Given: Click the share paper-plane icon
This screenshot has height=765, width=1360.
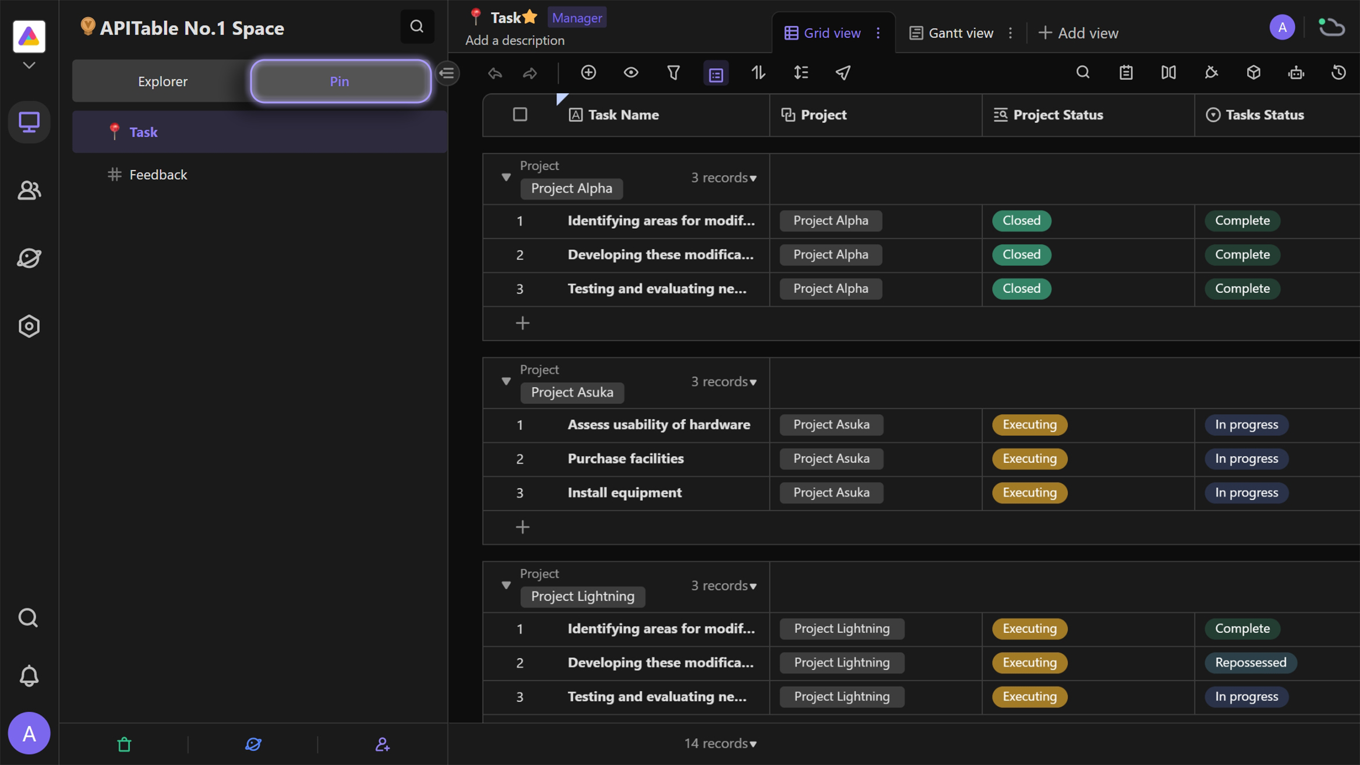Looking at the screenshot, I should [843, 72].
